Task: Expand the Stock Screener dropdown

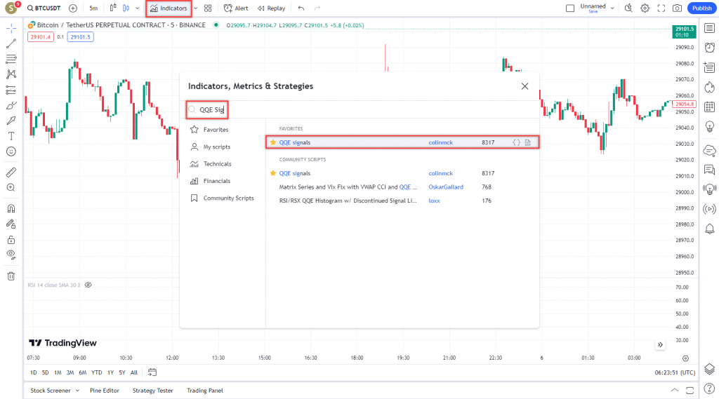Action: (77, 391)
